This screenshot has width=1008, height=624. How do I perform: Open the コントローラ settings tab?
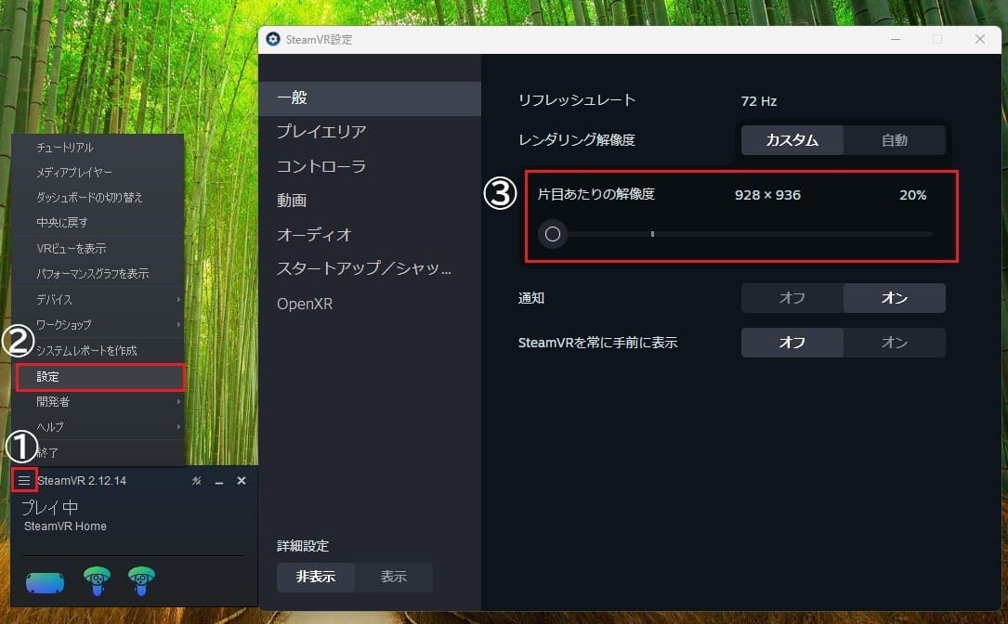[x=370, y=166]
